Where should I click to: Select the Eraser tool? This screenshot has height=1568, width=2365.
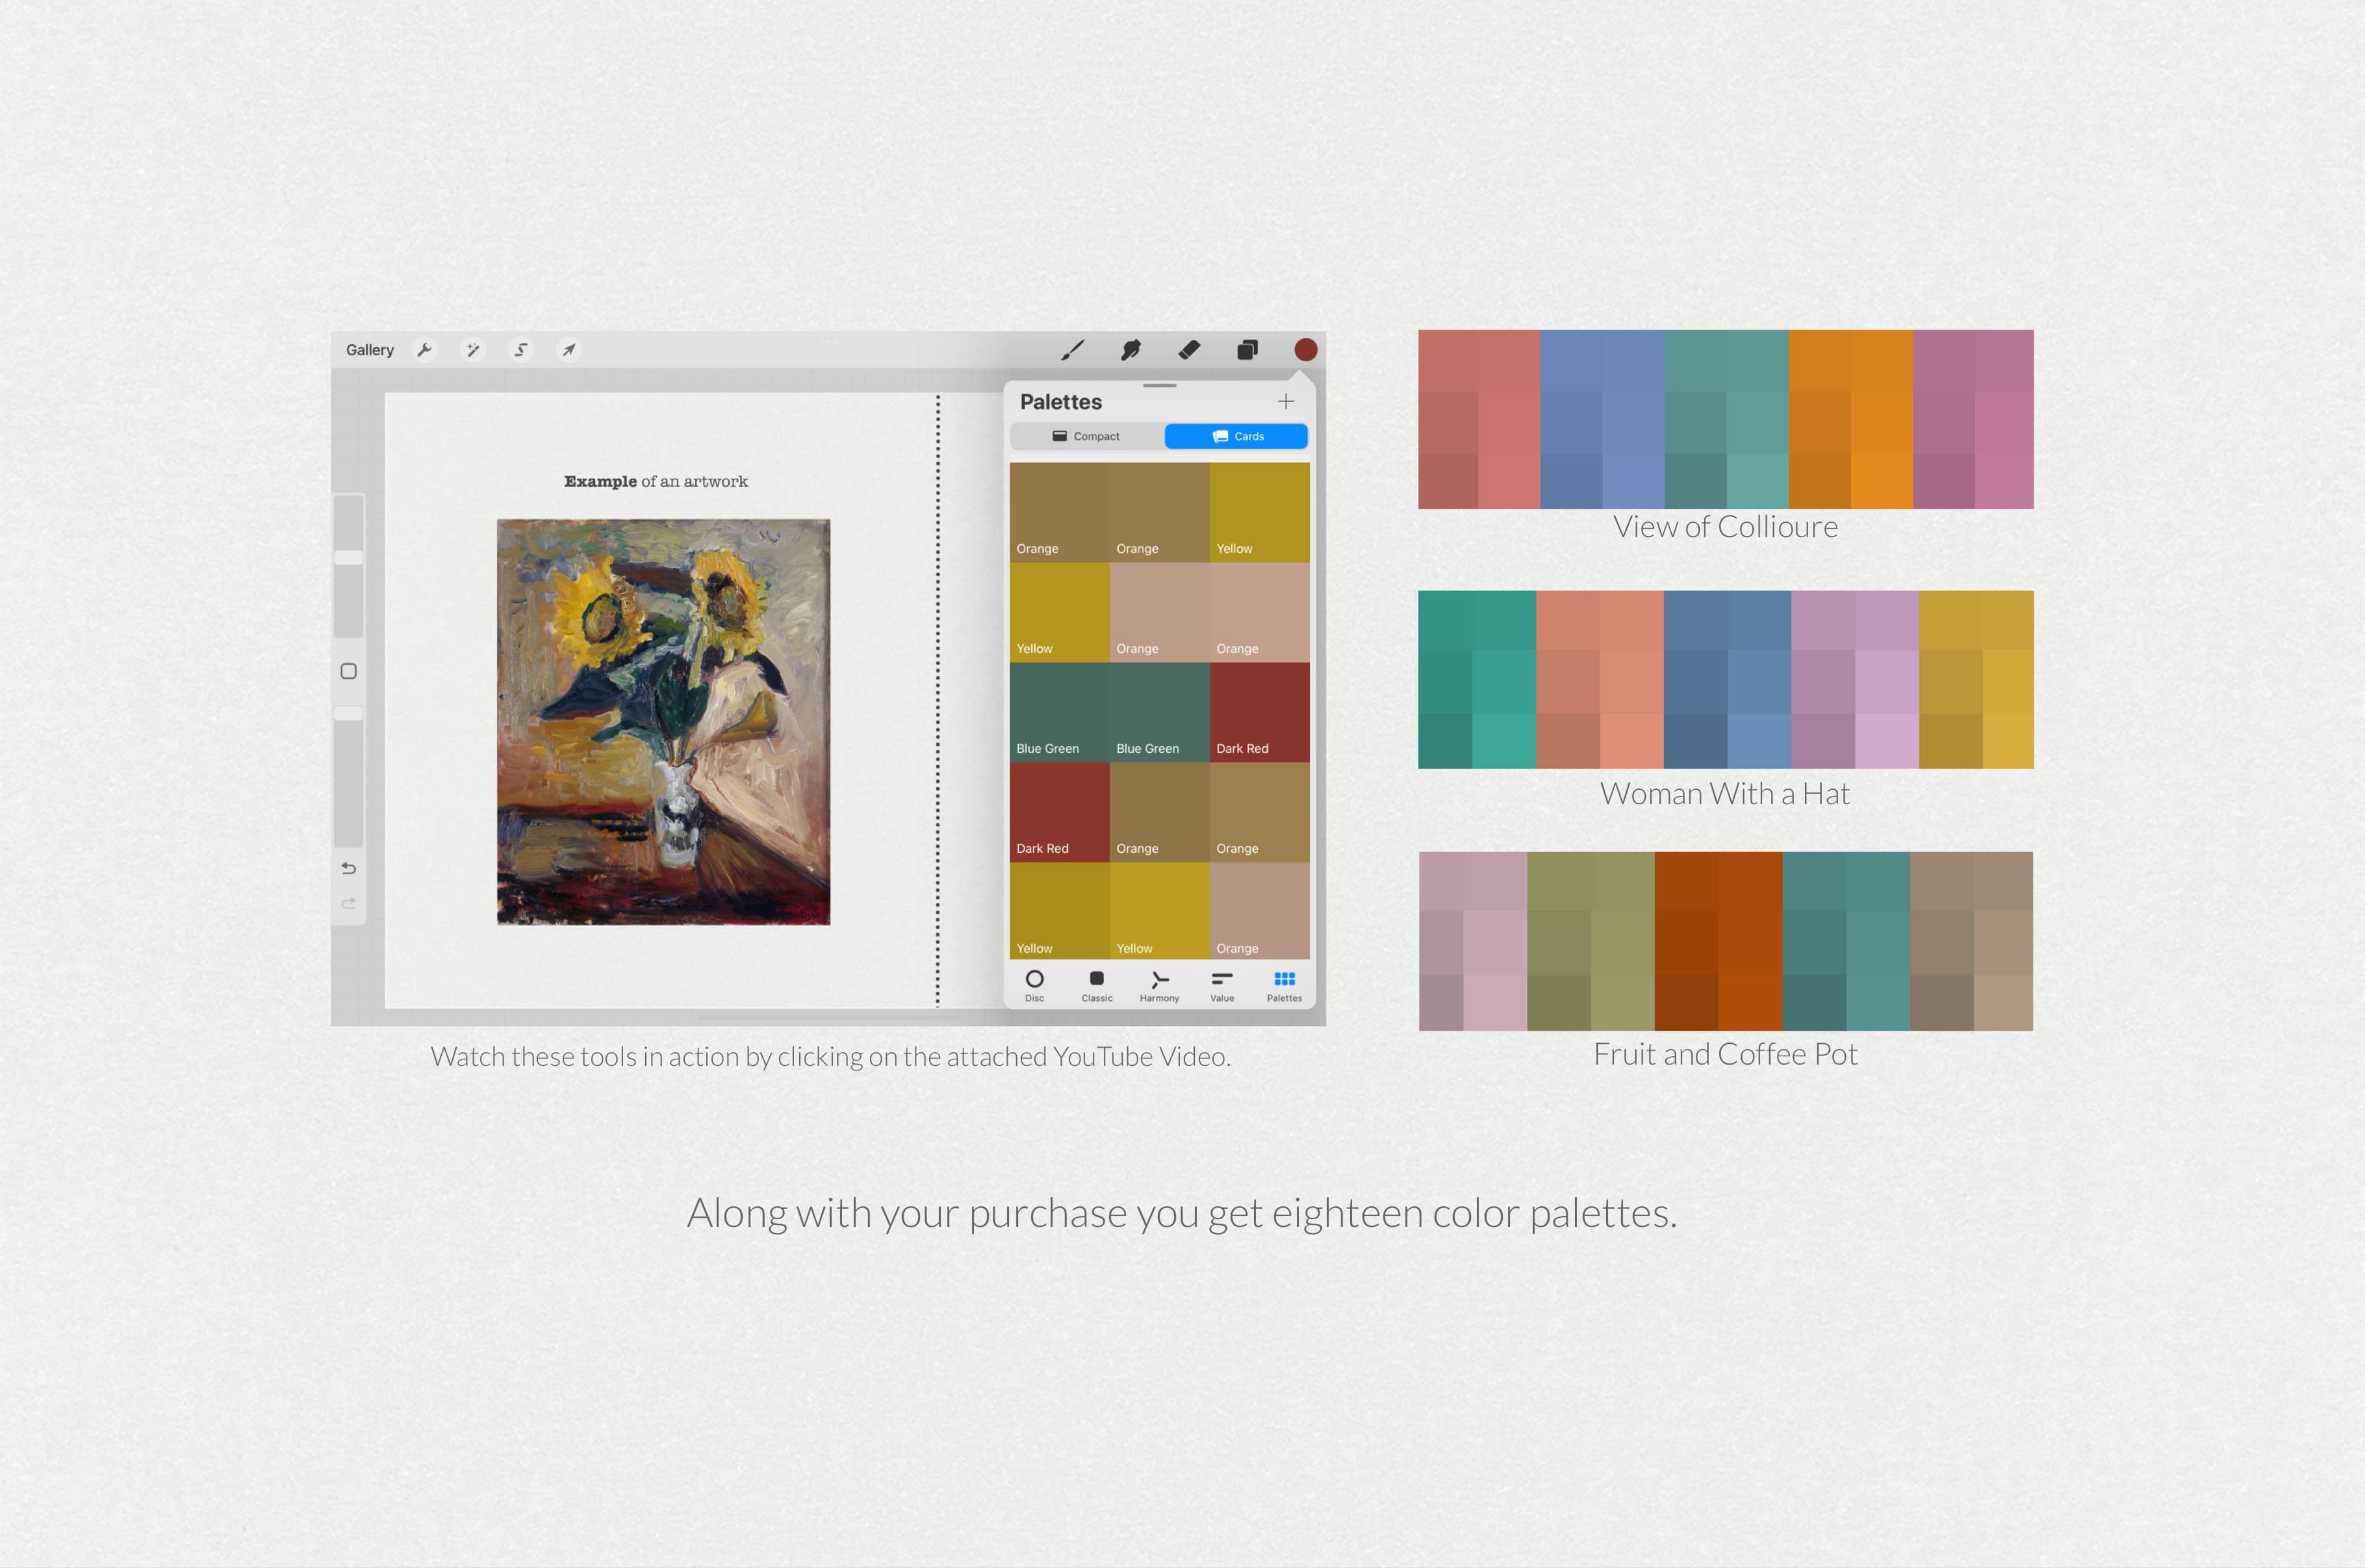tap(1188, 349)
